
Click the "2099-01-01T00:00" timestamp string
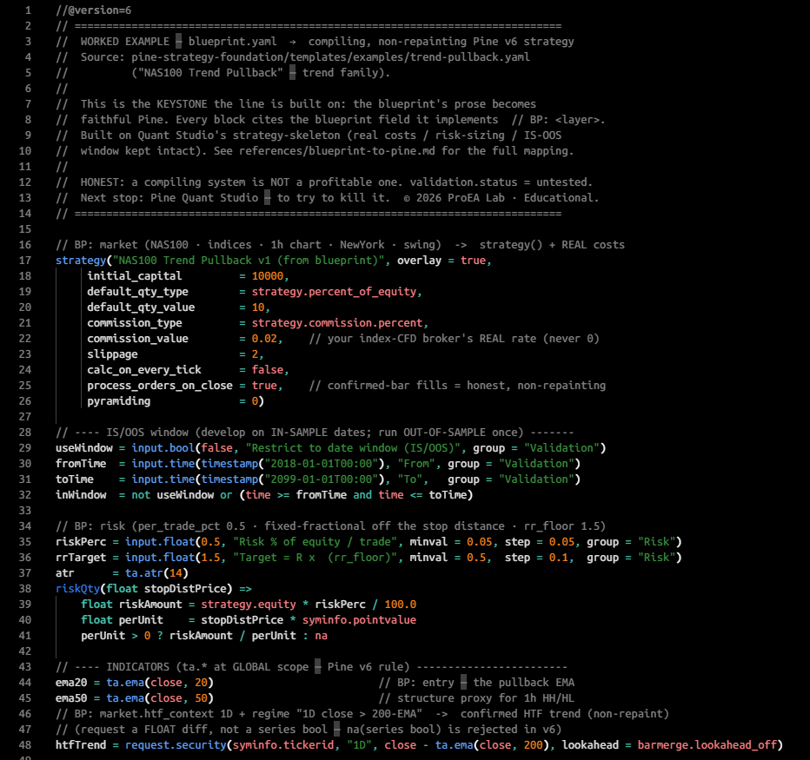click(x=322, y=479)
